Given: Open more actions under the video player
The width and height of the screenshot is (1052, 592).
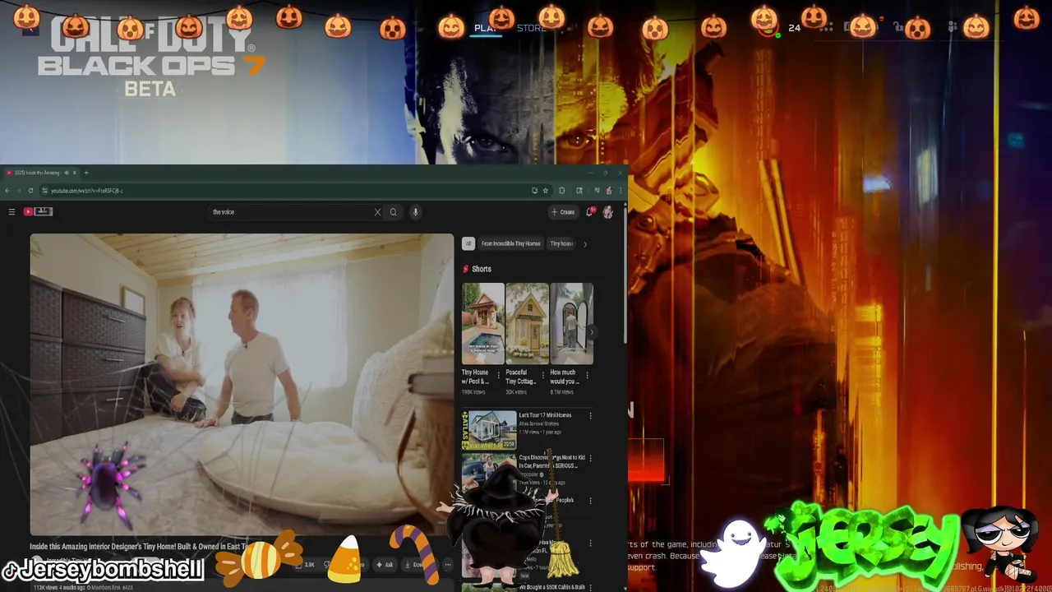Looking at the screenshot, I should [448, 565].
